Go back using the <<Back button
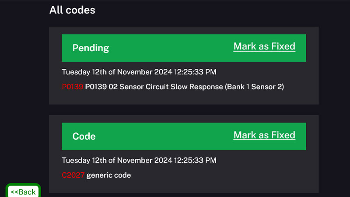This screenshot has height=197, width=350. pyautogui.click(x=23, y=192)
